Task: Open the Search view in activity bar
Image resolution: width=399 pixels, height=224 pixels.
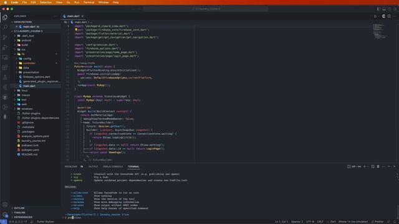Action: pos(5,27)
